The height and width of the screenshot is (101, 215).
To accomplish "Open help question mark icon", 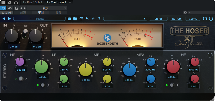I will pos(99,19).
